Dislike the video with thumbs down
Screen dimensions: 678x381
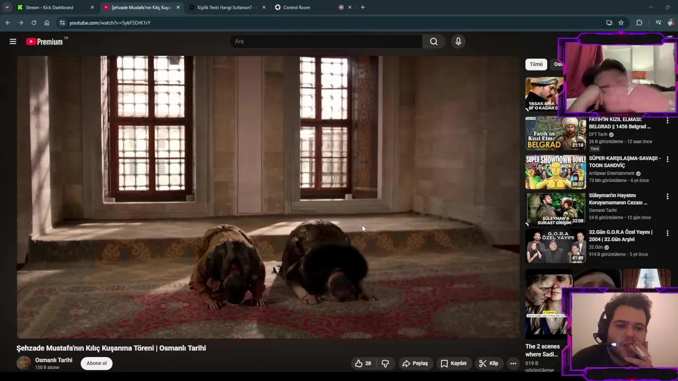click(x=385, y=364)
